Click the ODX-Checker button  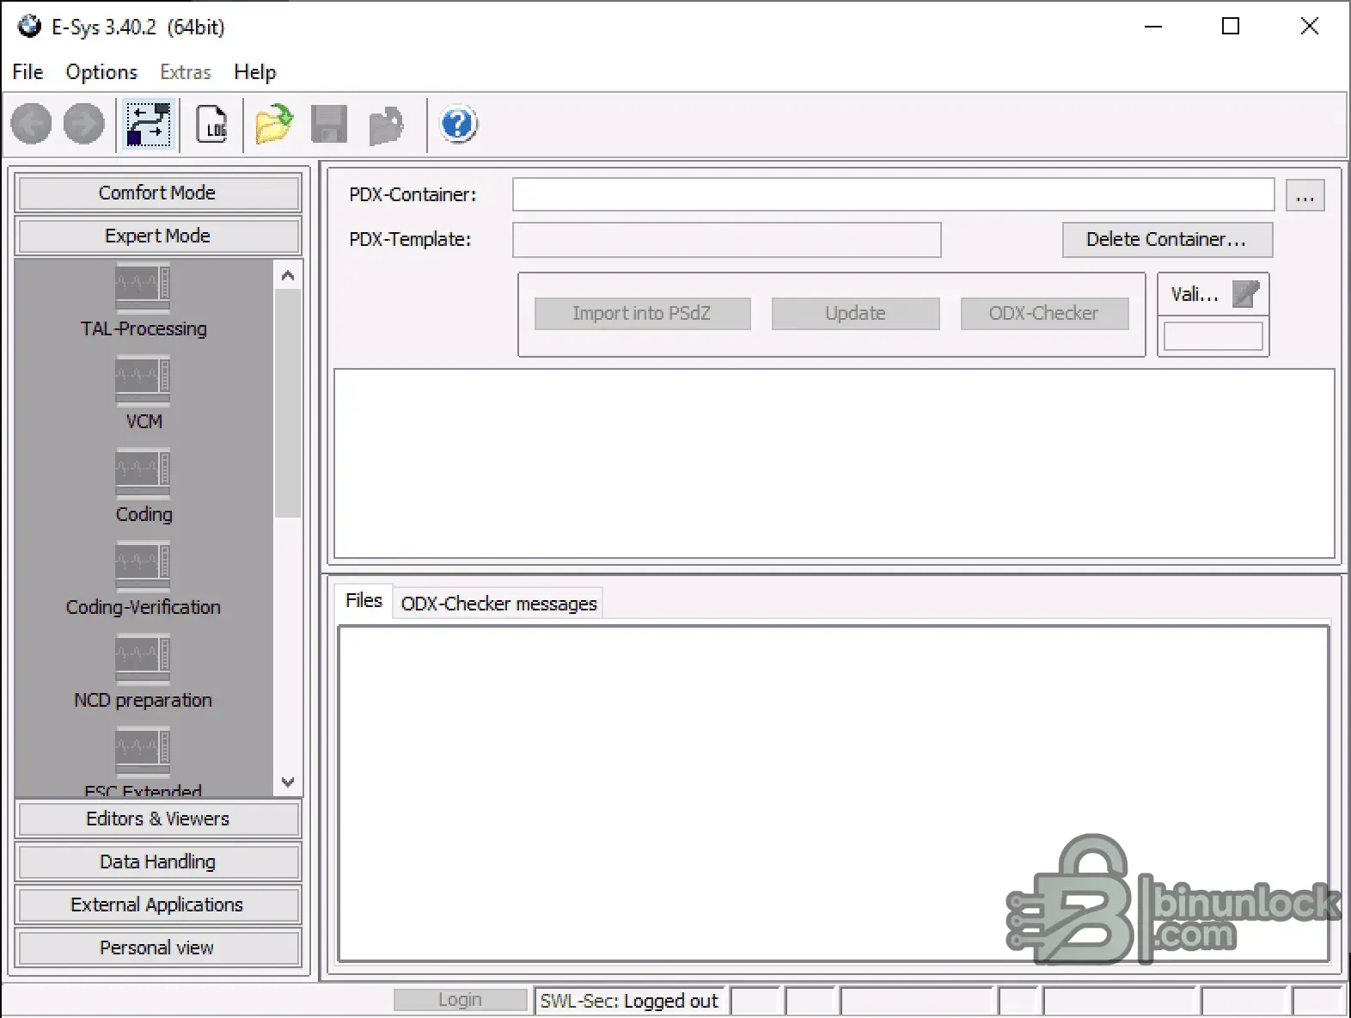click(x=1044, y=314)
